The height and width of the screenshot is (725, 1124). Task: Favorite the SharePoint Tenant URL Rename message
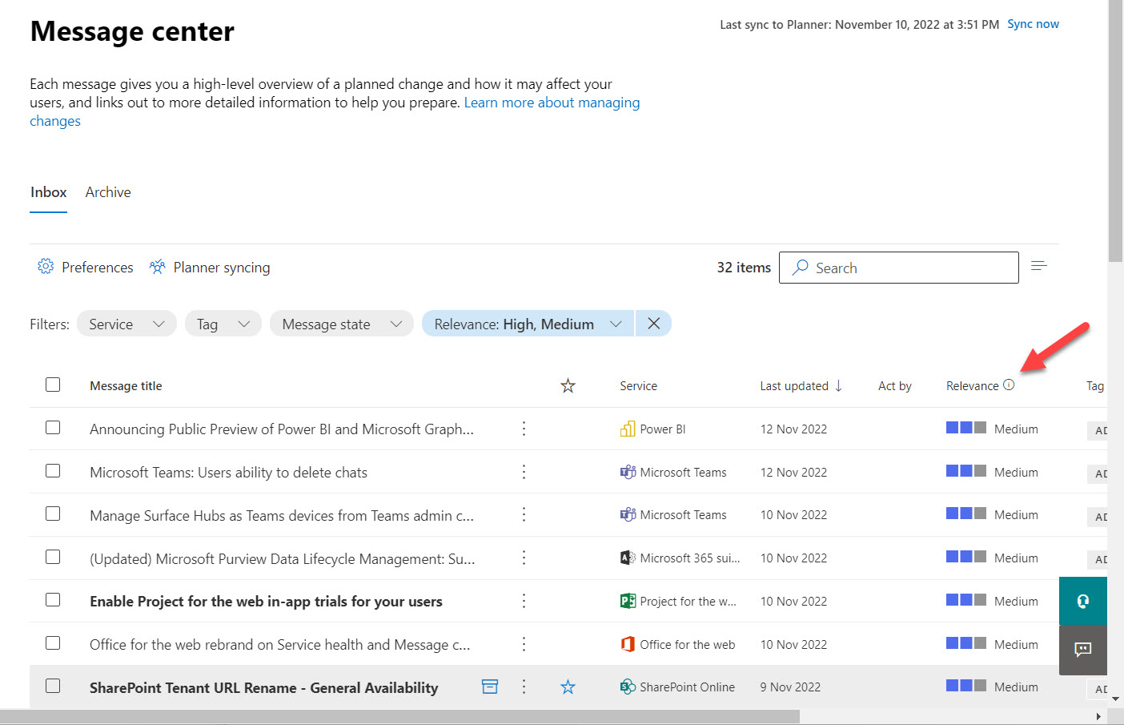click(568, 687)
